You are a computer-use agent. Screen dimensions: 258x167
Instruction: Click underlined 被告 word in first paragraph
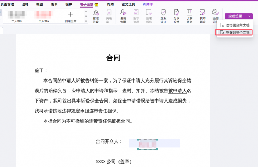tap(85, 81)
